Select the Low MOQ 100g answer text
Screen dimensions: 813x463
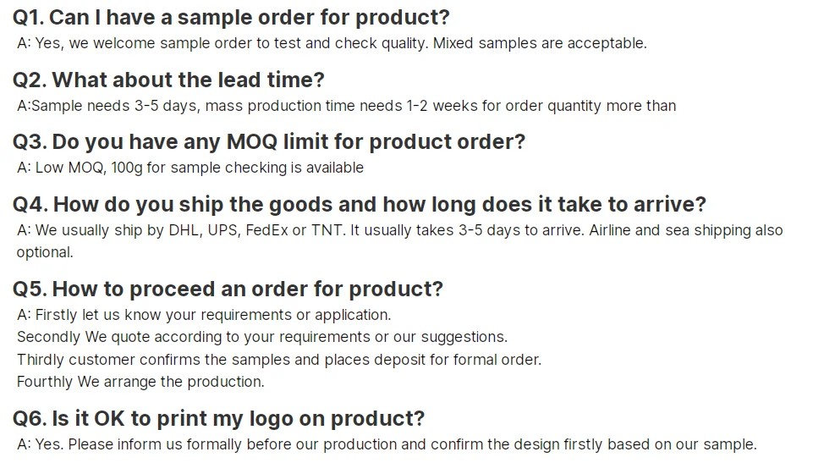190,168
